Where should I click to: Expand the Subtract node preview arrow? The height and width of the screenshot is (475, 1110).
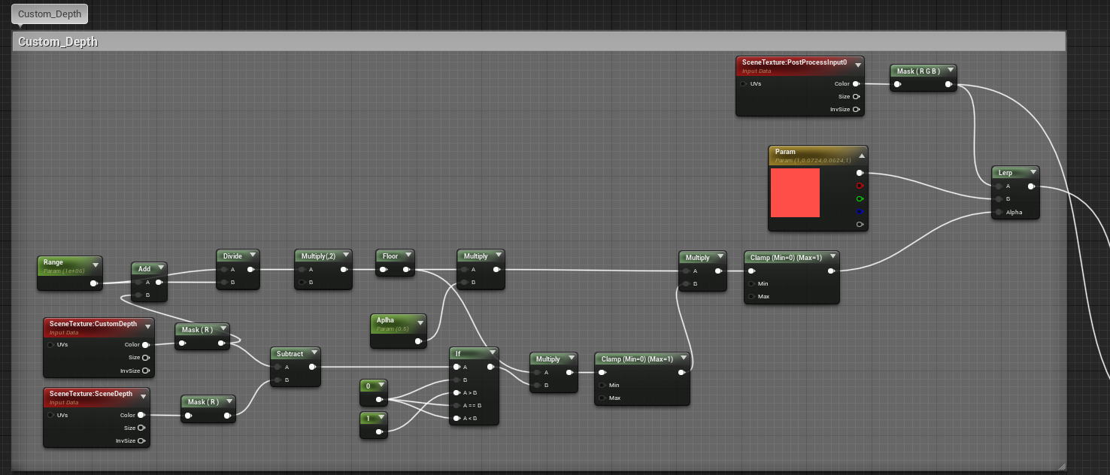coord(314,354)
